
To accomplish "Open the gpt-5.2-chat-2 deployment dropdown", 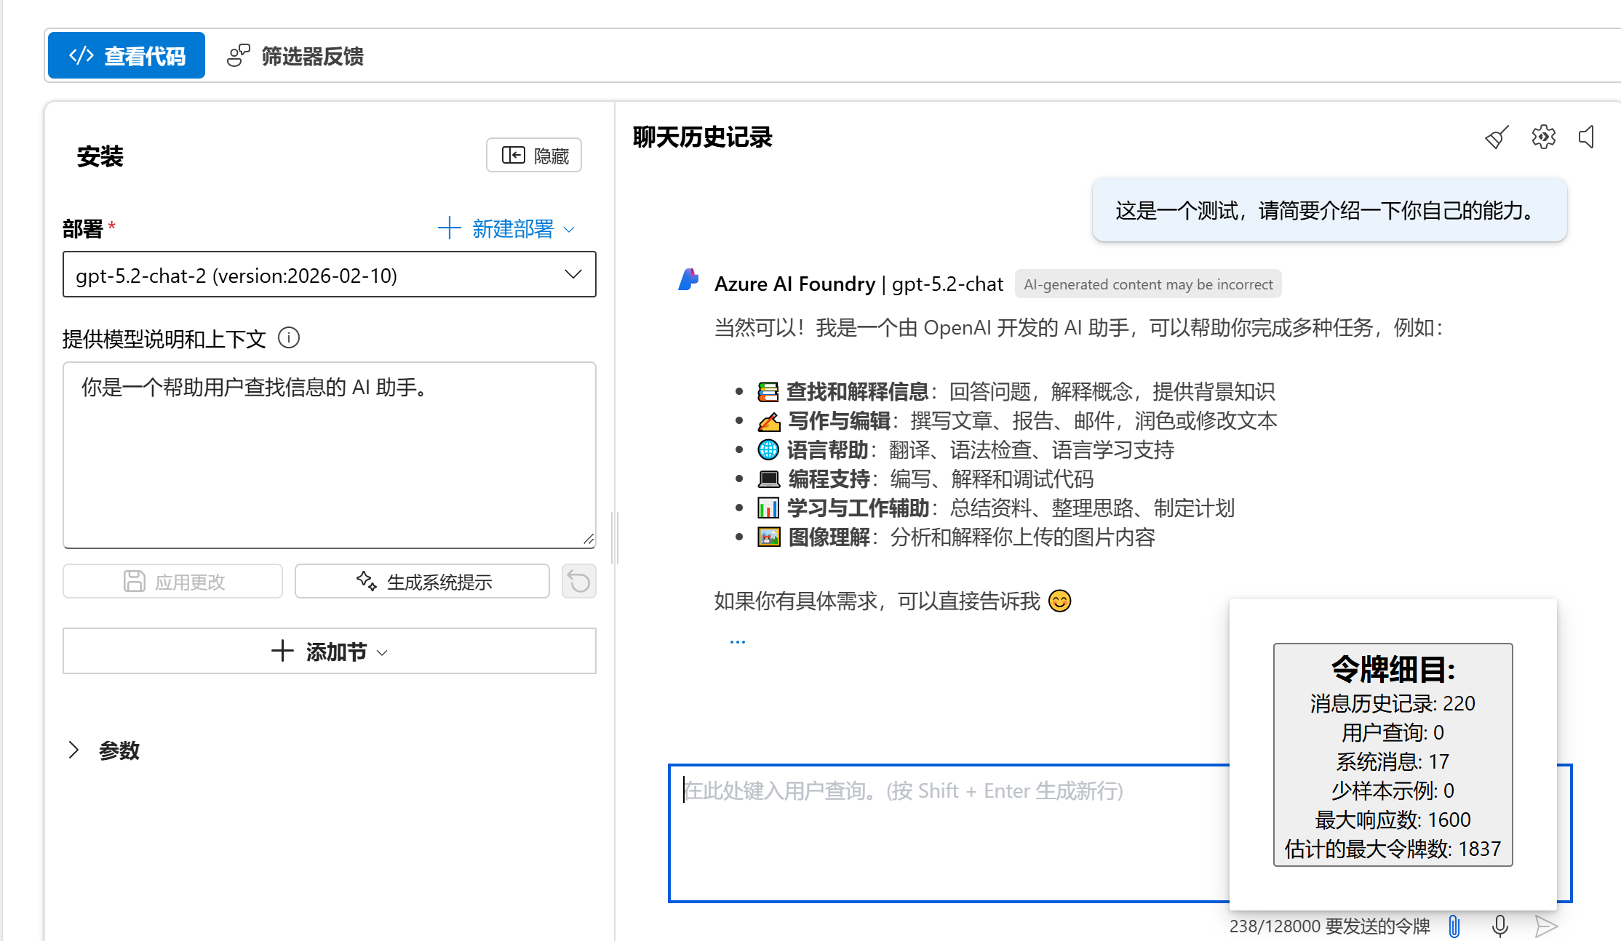I will pos(329,275).
